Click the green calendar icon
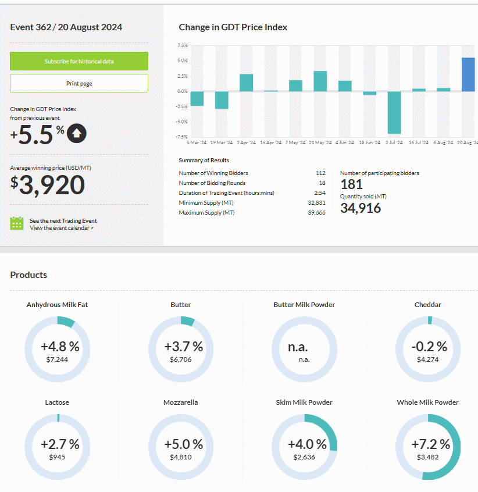478x492 pixels. click(17, 223)
